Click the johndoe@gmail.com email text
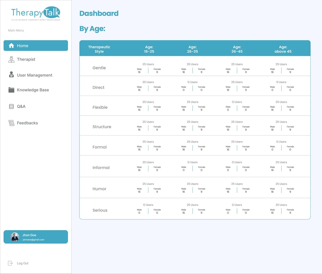322x274 pixels. tap(33, 240)
